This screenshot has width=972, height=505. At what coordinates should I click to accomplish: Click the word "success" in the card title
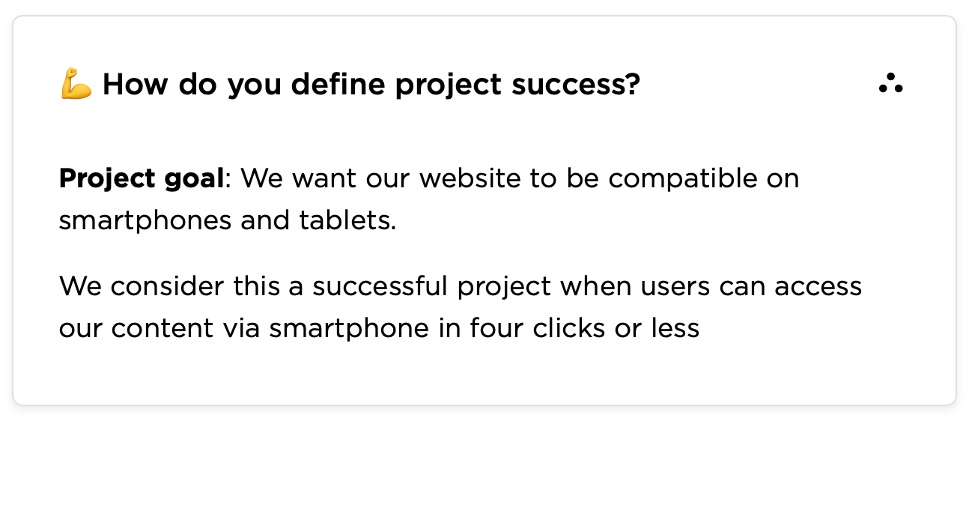[576, 85]
